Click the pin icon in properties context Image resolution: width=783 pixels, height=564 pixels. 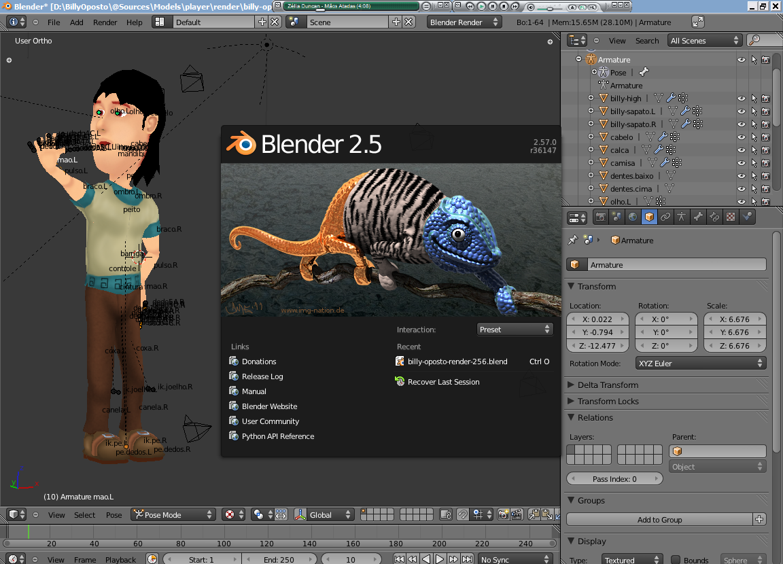(573, 240)
